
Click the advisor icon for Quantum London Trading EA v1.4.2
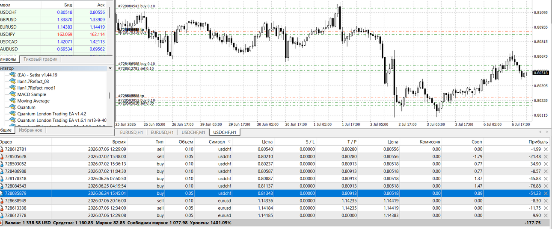pos(12,114)
